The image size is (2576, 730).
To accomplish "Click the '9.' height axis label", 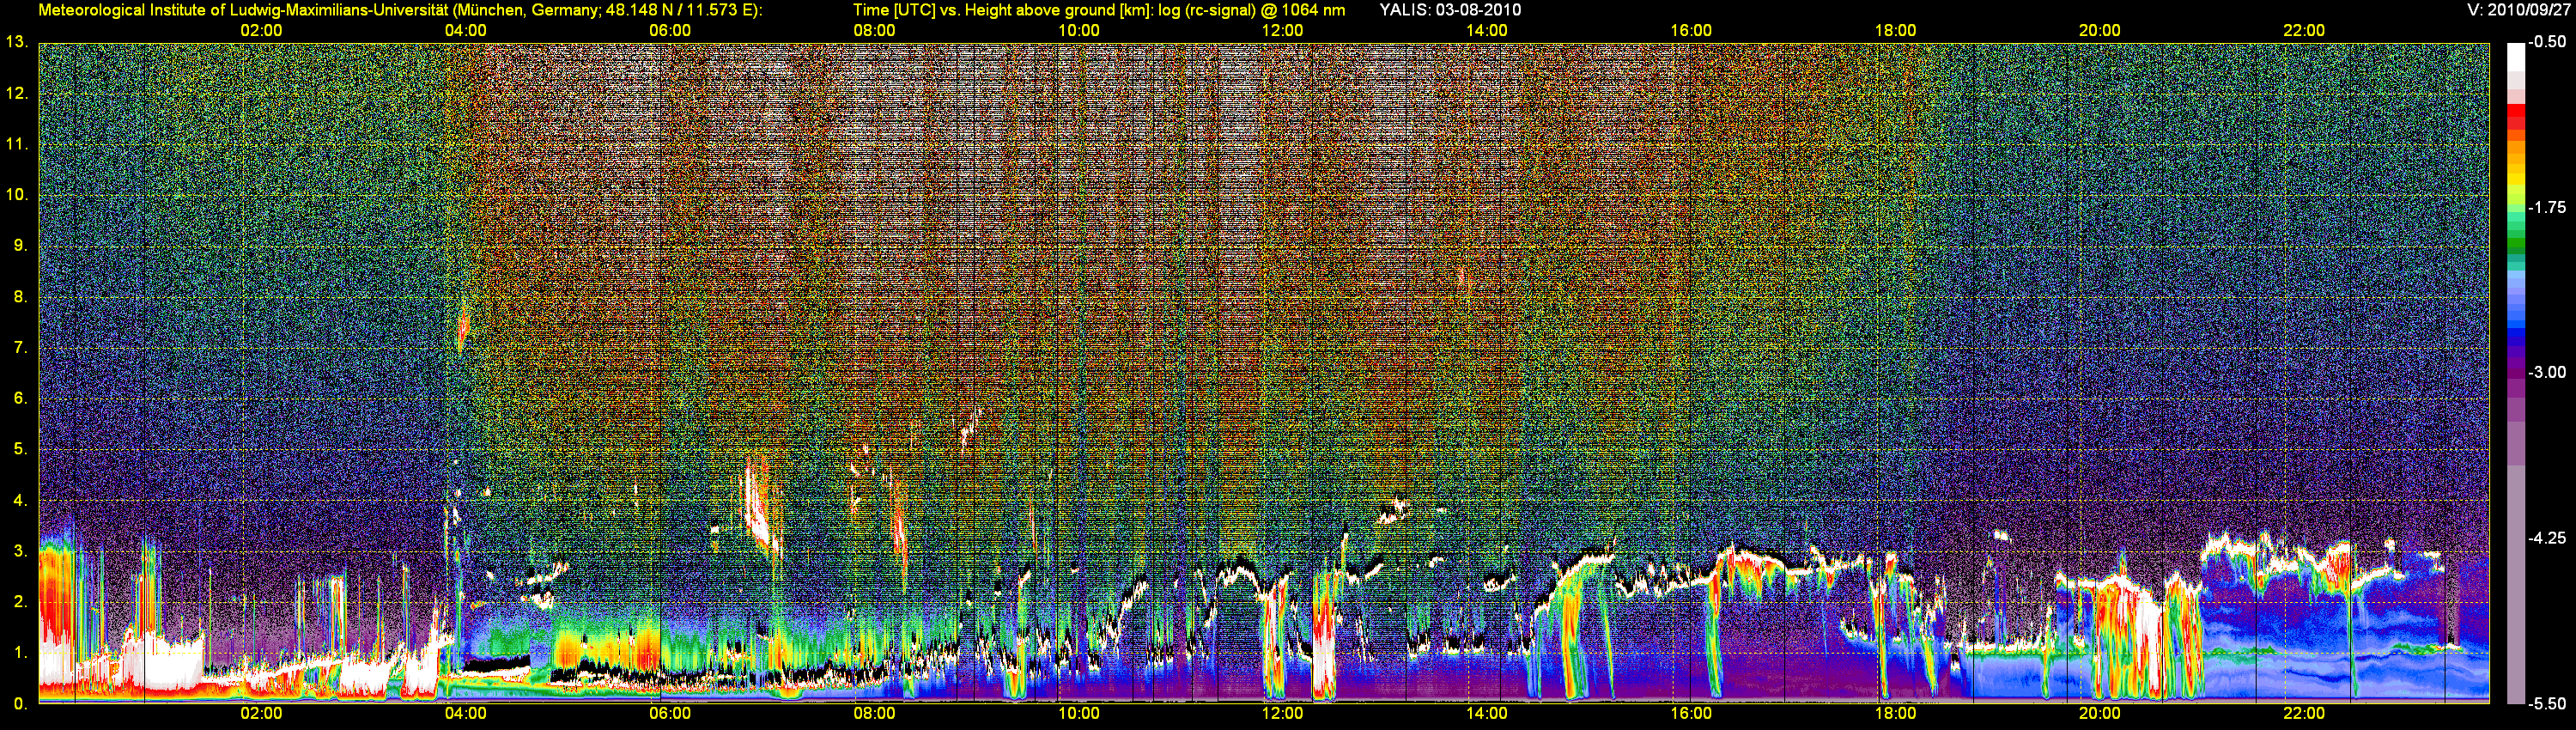I will pyautogui.click(x=20, y=246).
